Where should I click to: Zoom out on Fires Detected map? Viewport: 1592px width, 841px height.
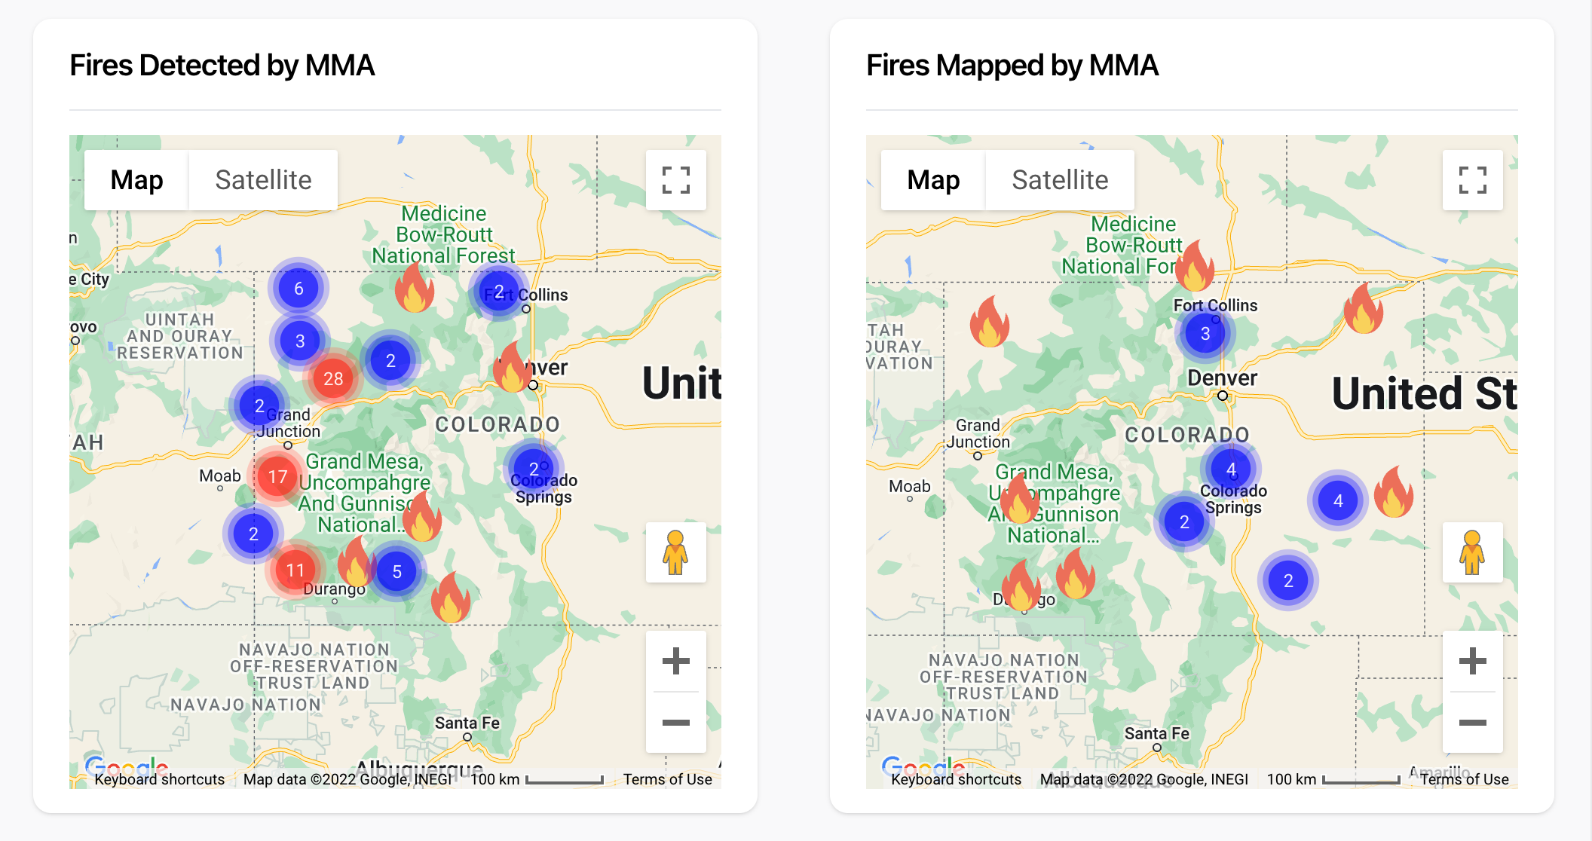click(675, 722)
